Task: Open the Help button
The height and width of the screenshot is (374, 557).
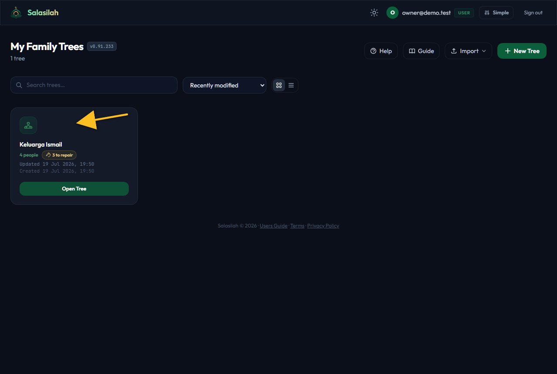Action: [x=381, y=51]
